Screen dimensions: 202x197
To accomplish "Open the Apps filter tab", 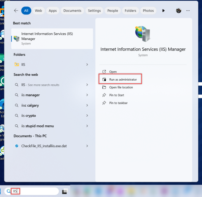I will click(53, 11).
